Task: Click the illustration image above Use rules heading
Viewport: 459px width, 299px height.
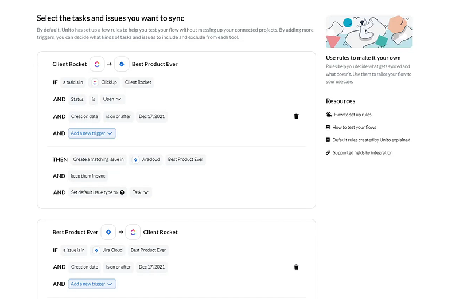Action: point(368,32)
